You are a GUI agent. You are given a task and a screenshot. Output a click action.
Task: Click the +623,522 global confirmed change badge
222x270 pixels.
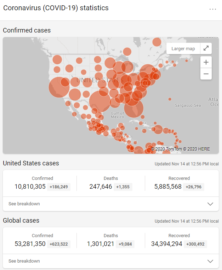59,244
